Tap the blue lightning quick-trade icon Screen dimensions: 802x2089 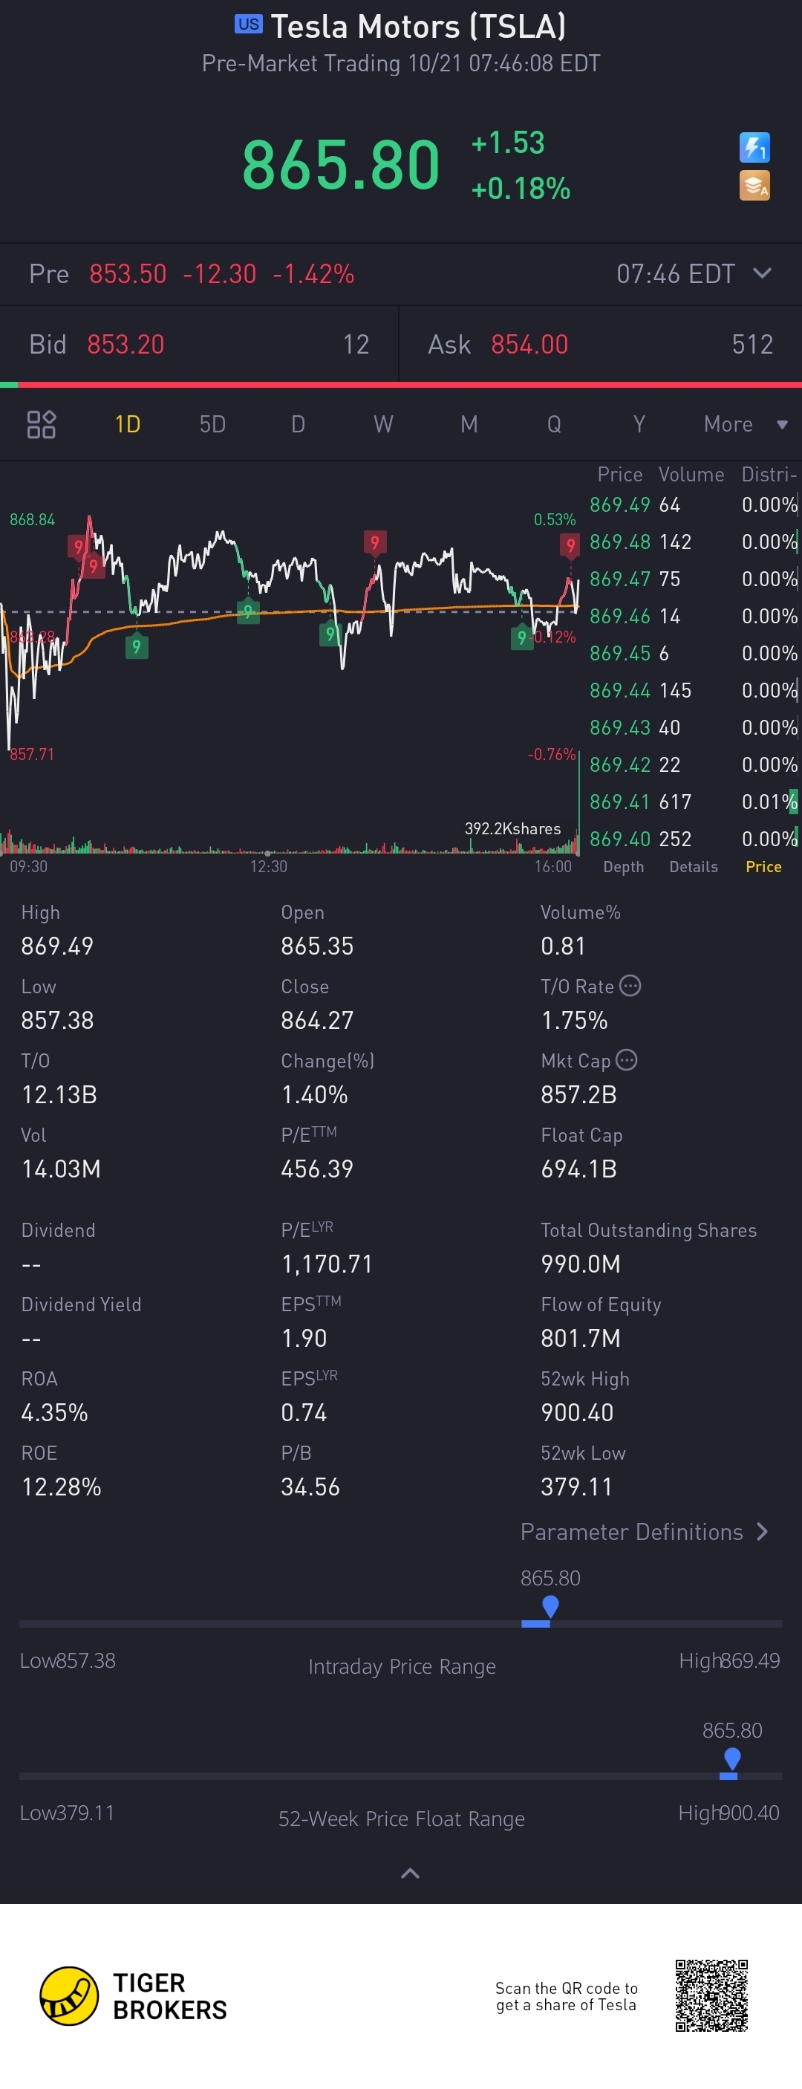754,148
